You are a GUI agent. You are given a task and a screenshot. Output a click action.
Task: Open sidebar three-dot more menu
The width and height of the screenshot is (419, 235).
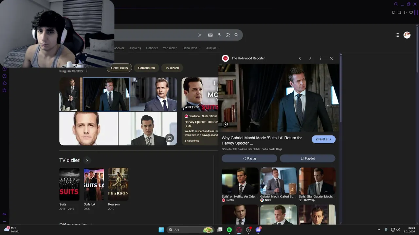point(5,221)
